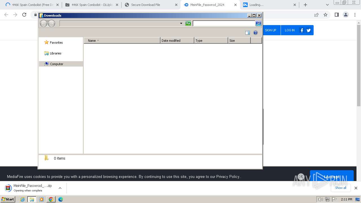Image resolution: width=361 pixels, height=203 pixels.
Task: Open network icon in system tray
Action: click(327, 199)
